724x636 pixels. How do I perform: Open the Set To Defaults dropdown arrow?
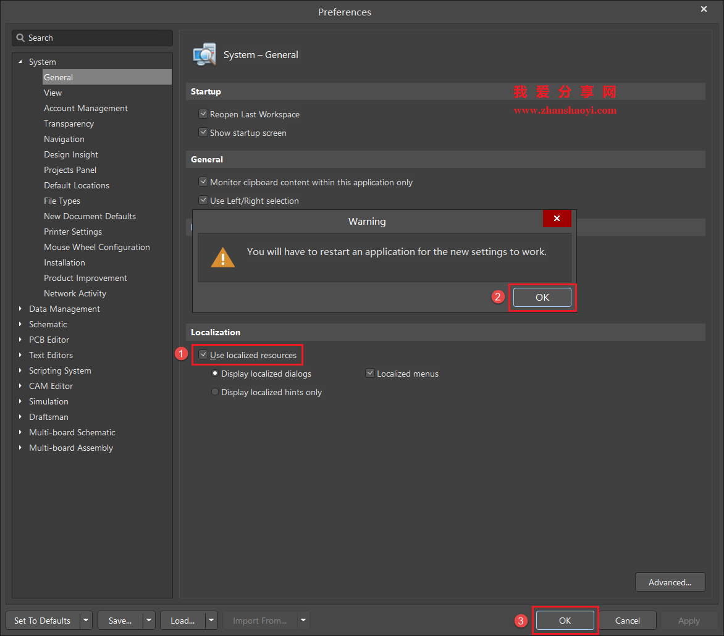pyautogui.click(x=86, y=621)
